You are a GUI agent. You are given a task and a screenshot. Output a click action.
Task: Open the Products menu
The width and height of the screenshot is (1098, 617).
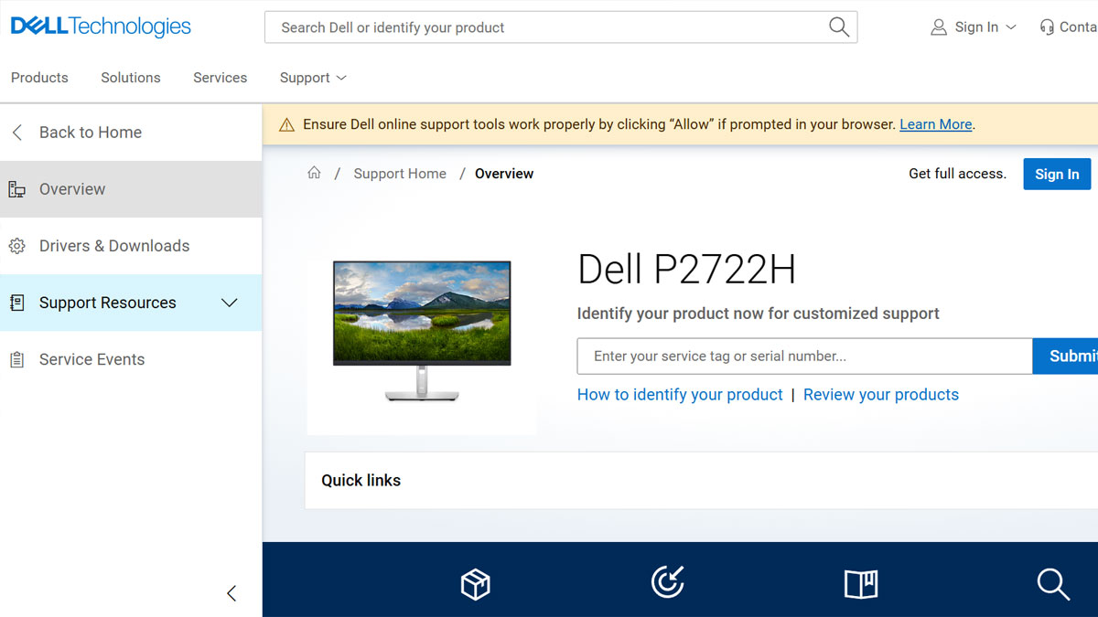(x=39, y=78)
